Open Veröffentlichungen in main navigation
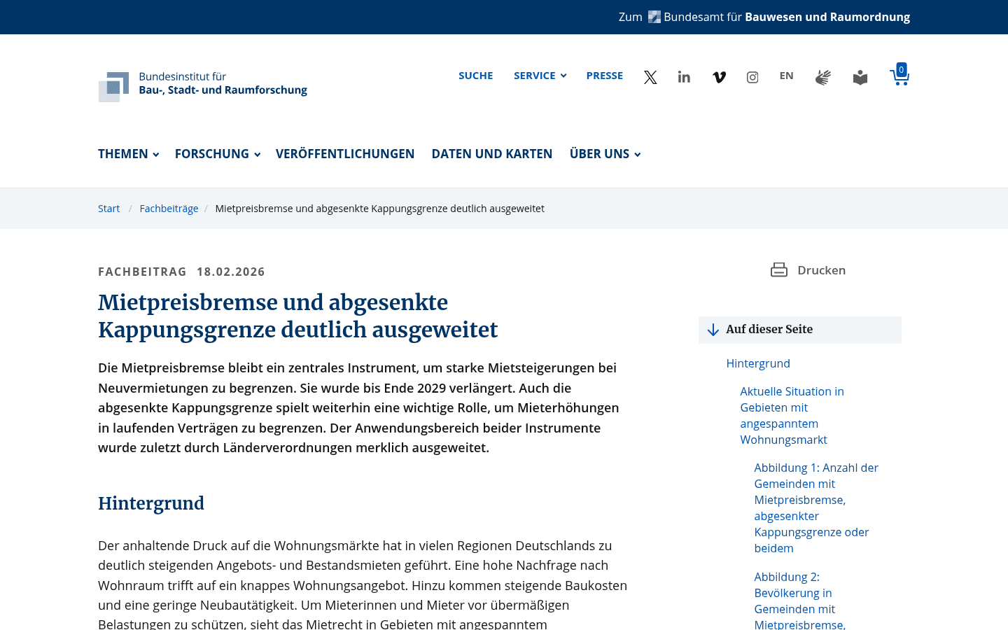Screen dimensions: 1008x630 click(345, 154)
